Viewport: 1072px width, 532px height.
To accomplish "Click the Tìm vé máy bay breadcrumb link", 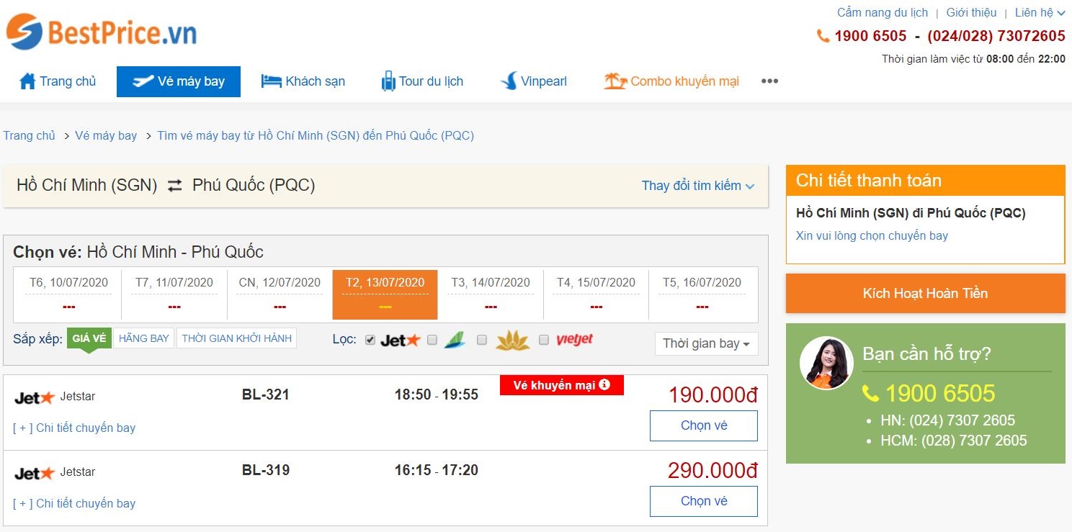I will coord(316,135).
